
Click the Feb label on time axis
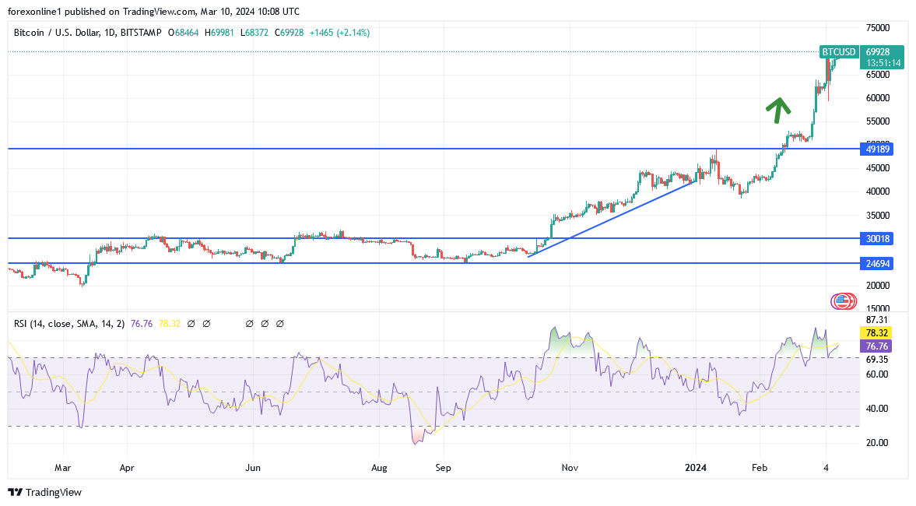pyautogui.click(x=760, y=468)
